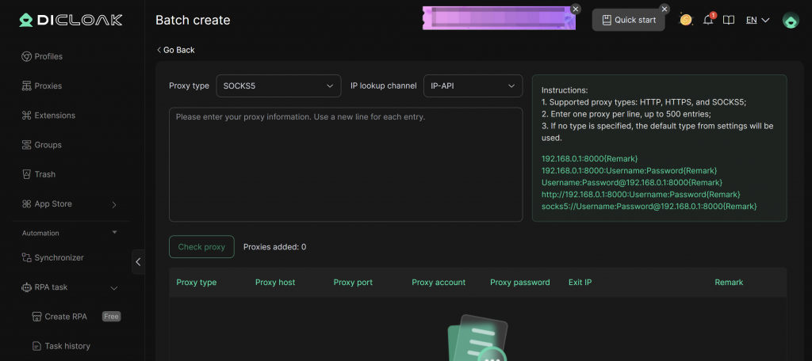Click the gold coin icon
This screenshot has height=361, width=812.
coord(686,20)
